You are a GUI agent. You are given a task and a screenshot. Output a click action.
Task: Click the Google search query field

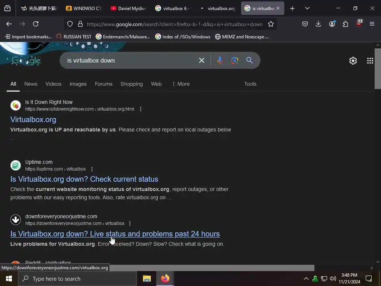(131, 60)
